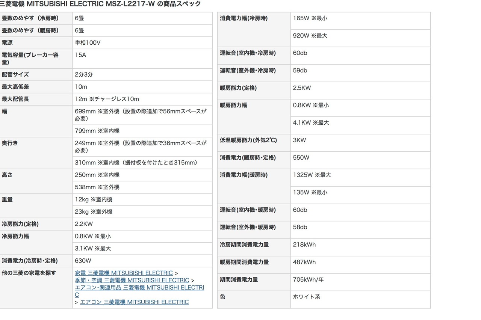Select the 799mm ※室内機 width value
The image size is (481, 320).
pyautogui.click(x=97, y=131)
